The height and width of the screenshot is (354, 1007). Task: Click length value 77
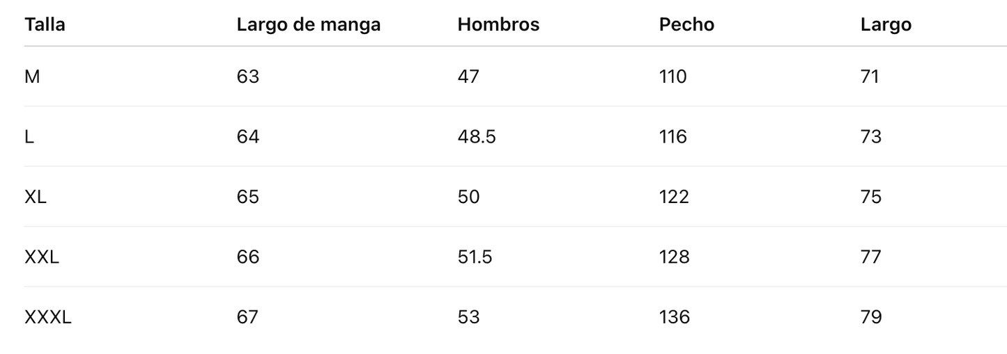pyautogui.click(x=870, y=257)
